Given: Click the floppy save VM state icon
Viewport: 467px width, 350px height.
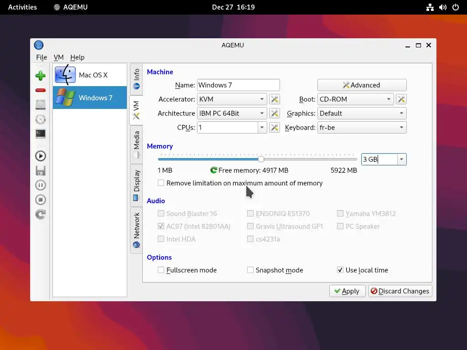Looking at the screenshot, I should [41, 170].
